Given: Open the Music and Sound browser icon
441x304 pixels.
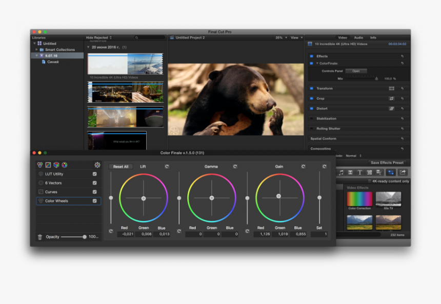Looking at the screenshot, I should tap(341, 172).
